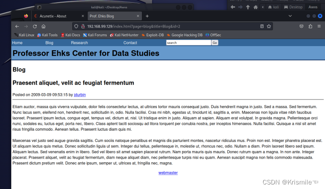Image resolution: width=325 pixels, height=189 pixels.
Task: Focus the URL address bar
Action: click(x=172, y=26)
